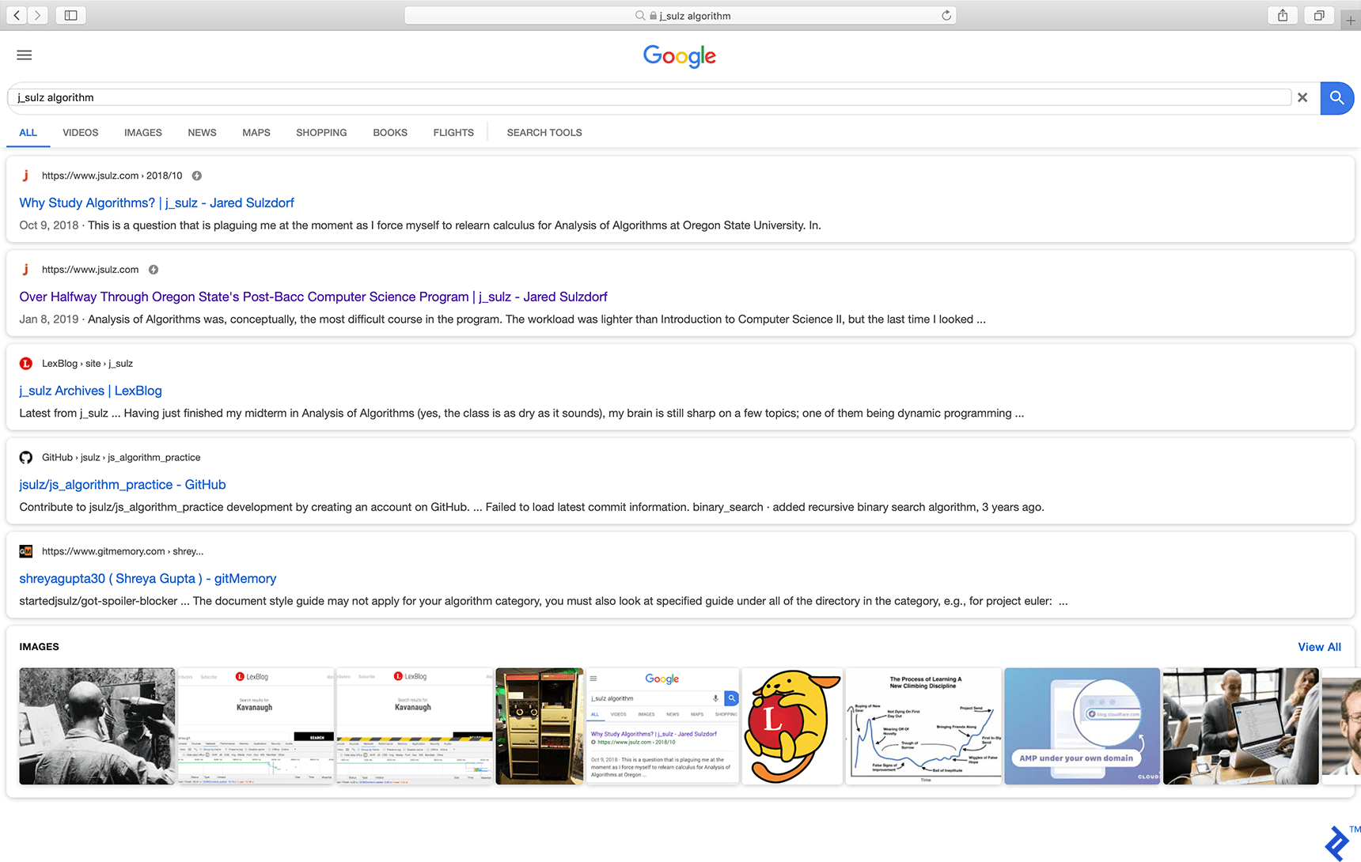Open the vintage computer rack thumbnail
Viewport: 1361px width, 862px height.
pos(539,726)
